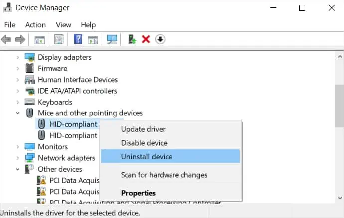The height and width of the screenshot is (218, 344).
Task: Select the Human Interface Devices label
Action: [78, 80]
